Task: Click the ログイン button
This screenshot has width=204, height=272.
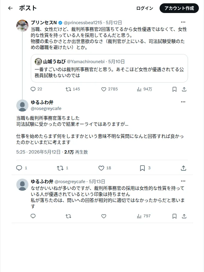Action: [145, 8]
